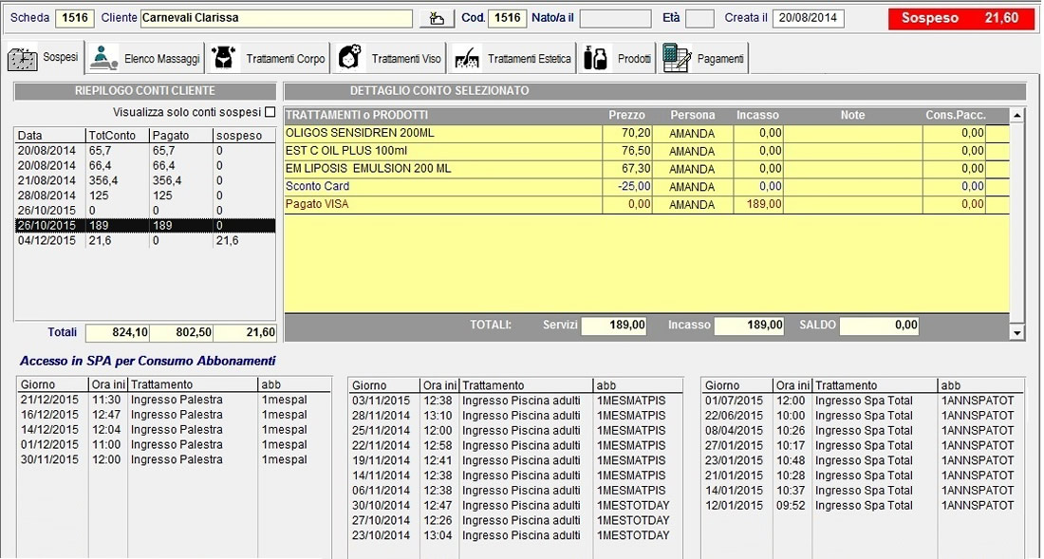This screenshot has height=559, width=1044.
Task: Click the Cliente name field
Action: 276,18
